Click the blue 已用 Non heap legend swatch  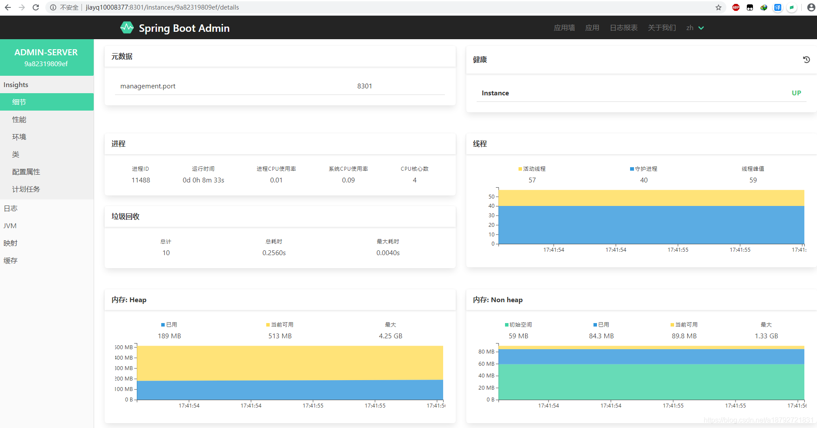pyautogui.click(x=595, y=325)
